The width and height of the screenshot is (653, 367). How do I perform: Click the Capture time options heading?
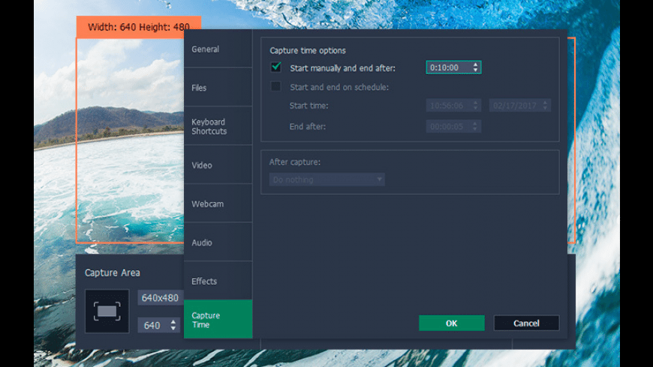coord(308,50)
